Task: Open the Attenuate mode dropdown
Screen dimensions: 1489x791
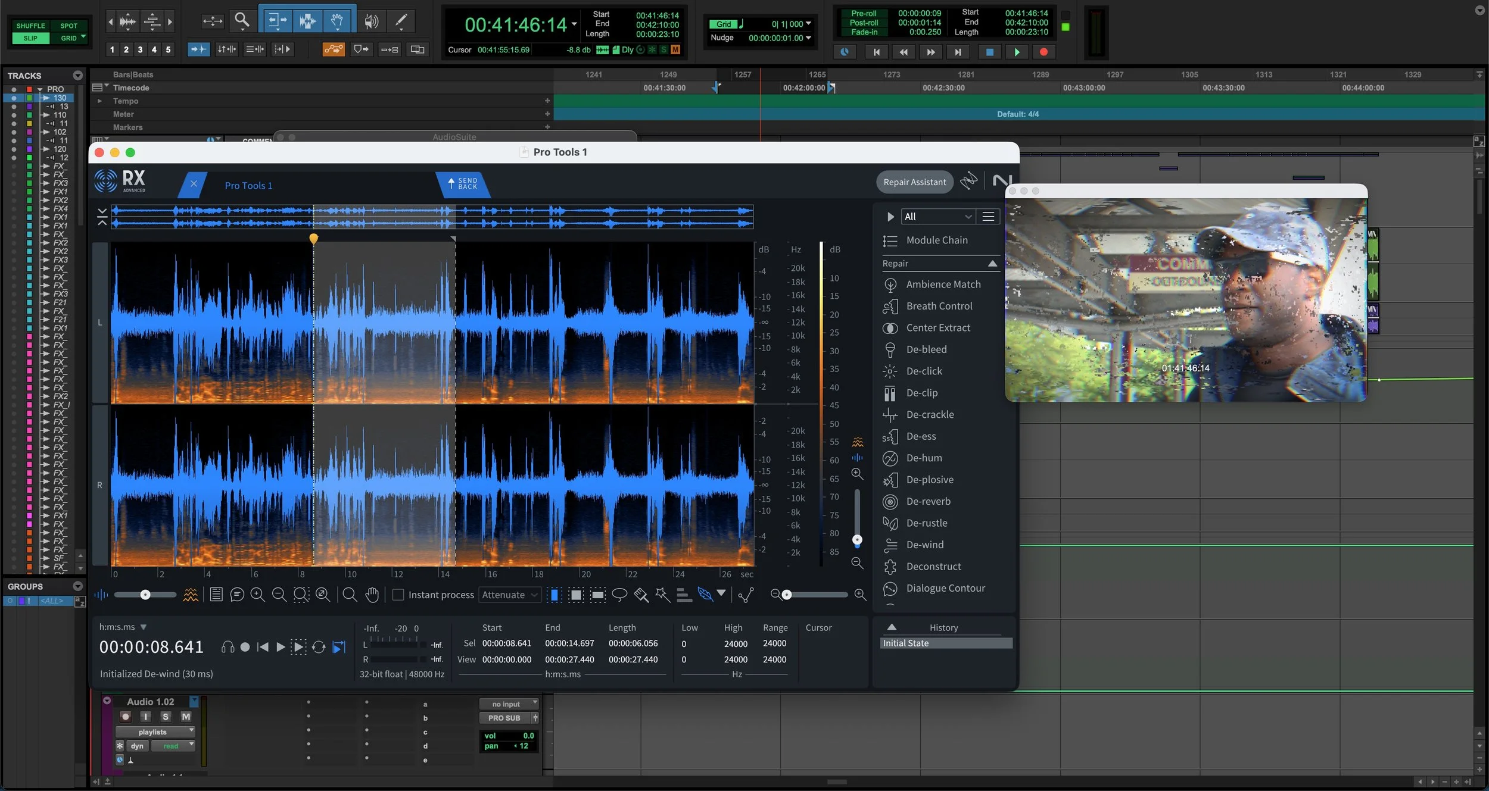Action: pyautogui.click(x=510, y=595)
